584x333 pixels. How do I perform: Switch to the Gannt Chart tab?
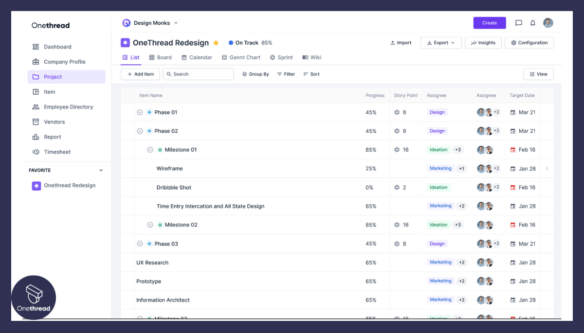(241, 57)
